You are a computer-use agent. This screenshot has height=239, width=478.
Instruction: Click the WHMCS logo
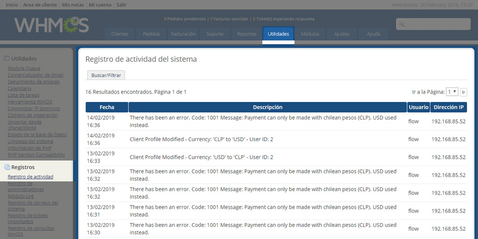point(51,25)
